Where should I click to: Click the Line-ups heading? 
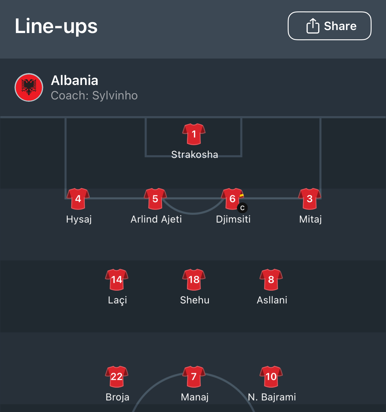tap(56, 26)
